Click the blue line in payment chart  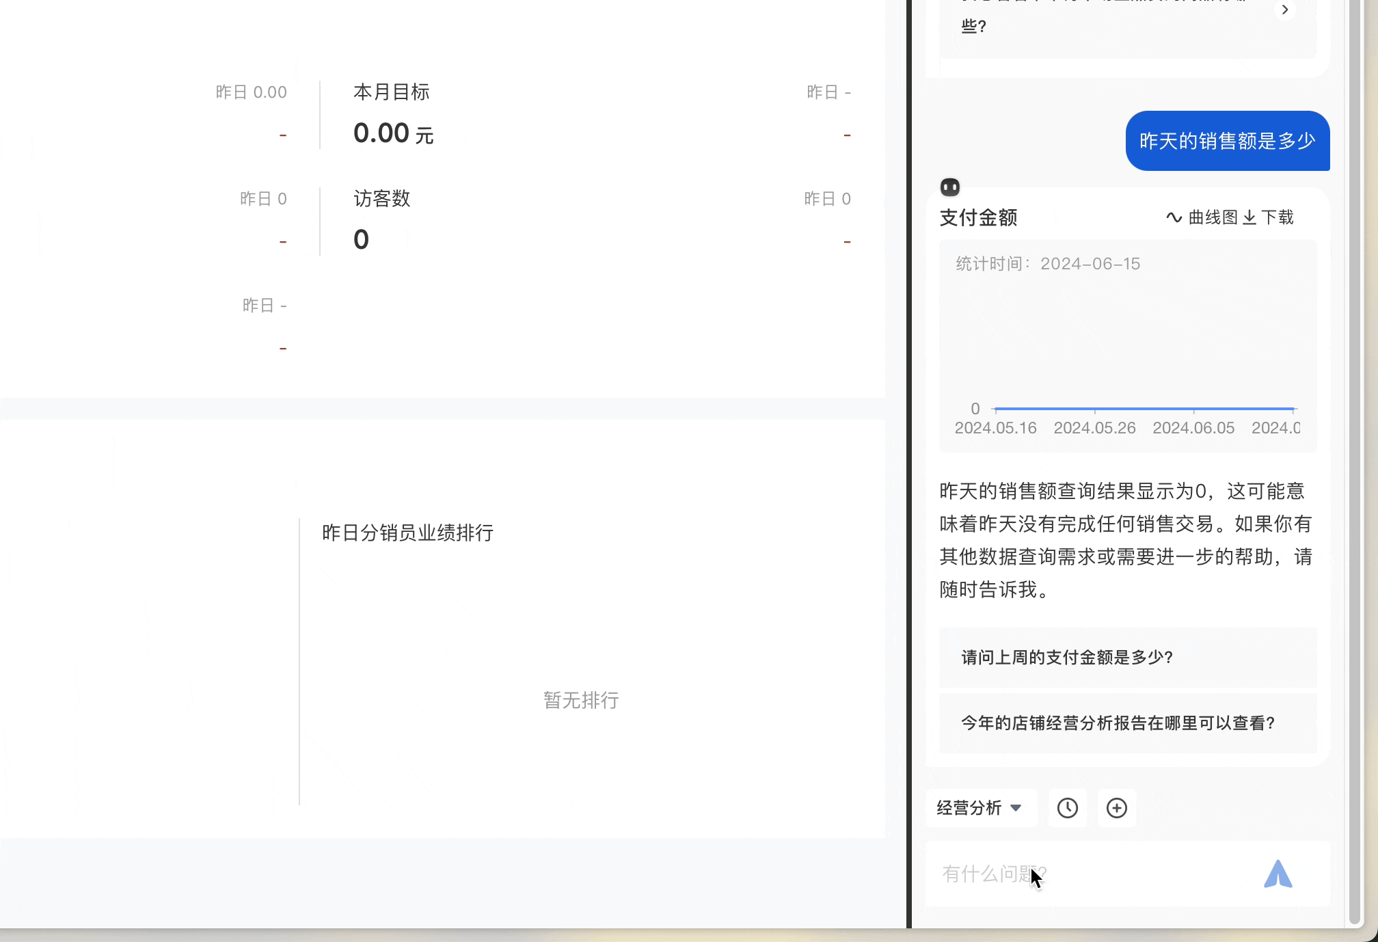tap(1144, 409)
